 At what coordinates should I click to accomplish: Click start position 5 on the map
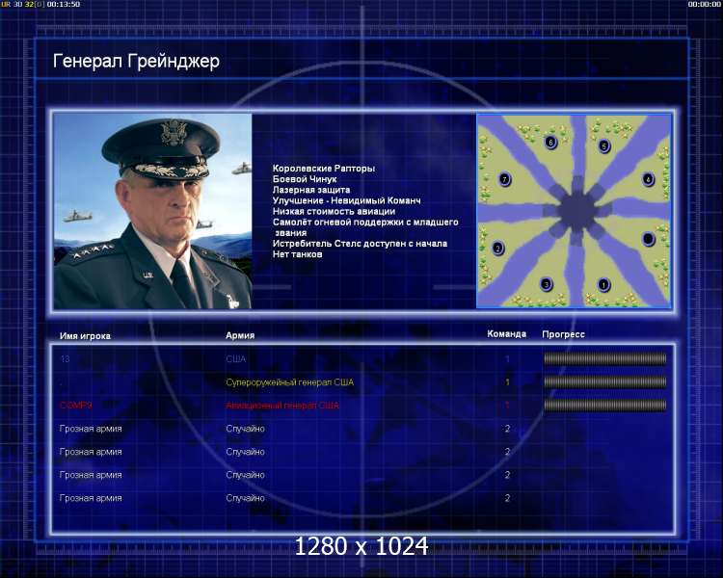click(x=604, y=146)
